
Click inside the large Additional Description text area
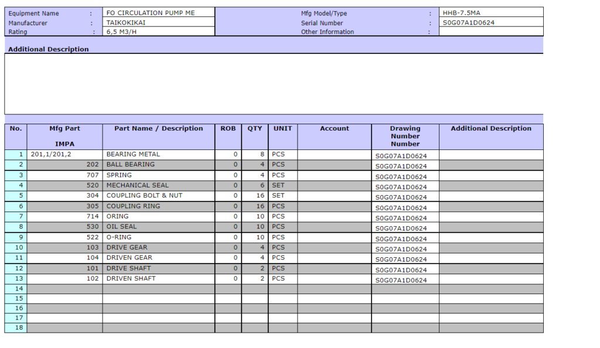pos(274,84)
